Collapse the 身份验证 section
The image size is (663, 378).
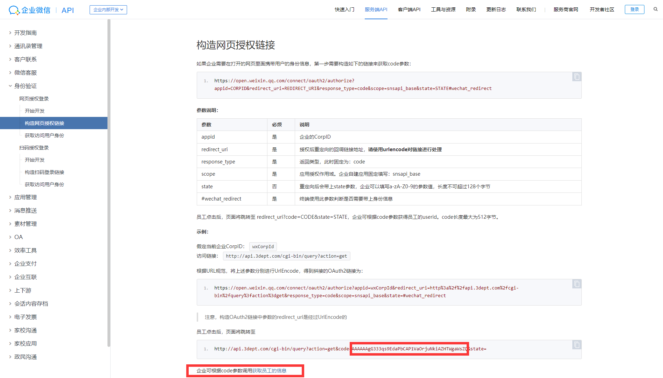25,86
